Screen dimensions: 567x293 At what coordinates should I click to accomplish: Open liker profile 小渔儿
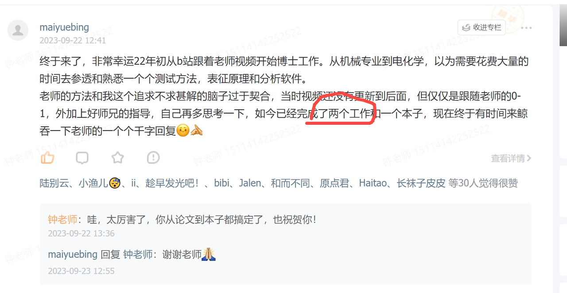pos(93,183)
